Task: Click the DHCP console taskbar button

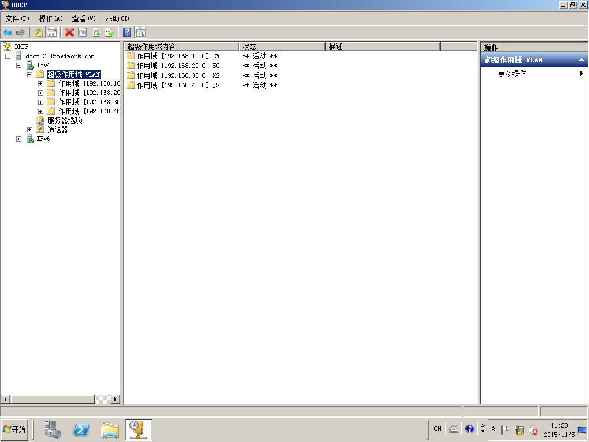Action: (138, 429)
